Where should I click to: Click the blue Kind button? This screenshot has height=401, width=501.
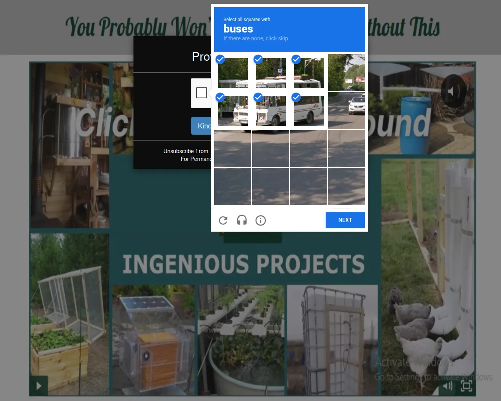[201, 126]
